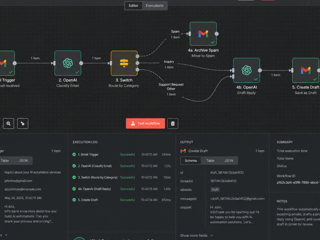Screen dimensions: 320x240
Task: Click the input port of 5. Create Draft
Action: pos(292,70)
